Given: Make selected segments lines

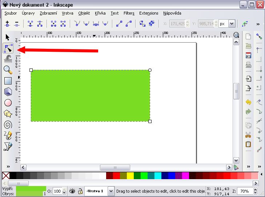Looking at the screenshot, I should 119,24.
